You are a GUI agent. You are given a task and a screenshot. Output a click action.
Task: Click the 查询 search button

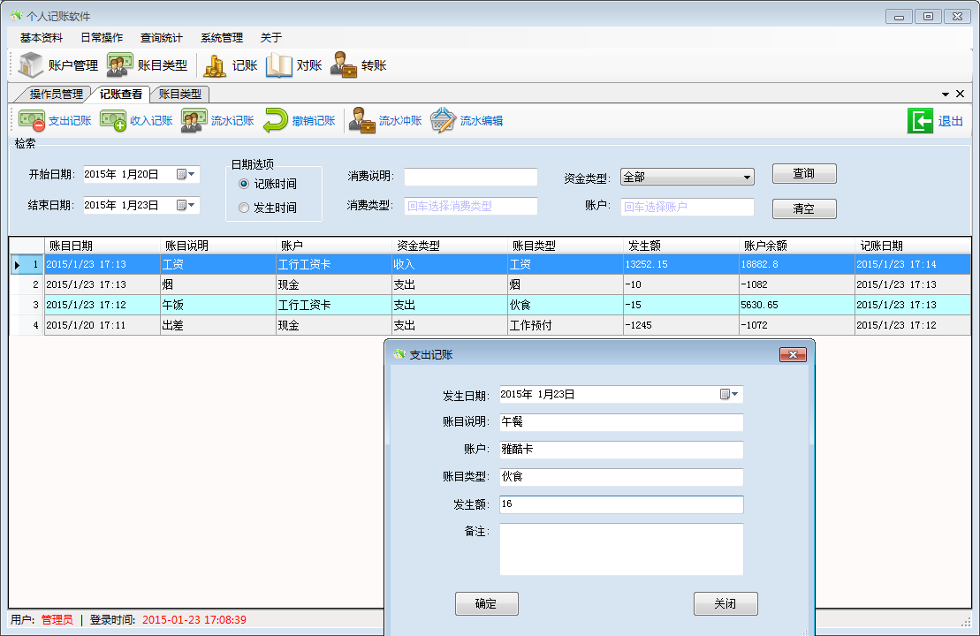(x=803, y=174)
